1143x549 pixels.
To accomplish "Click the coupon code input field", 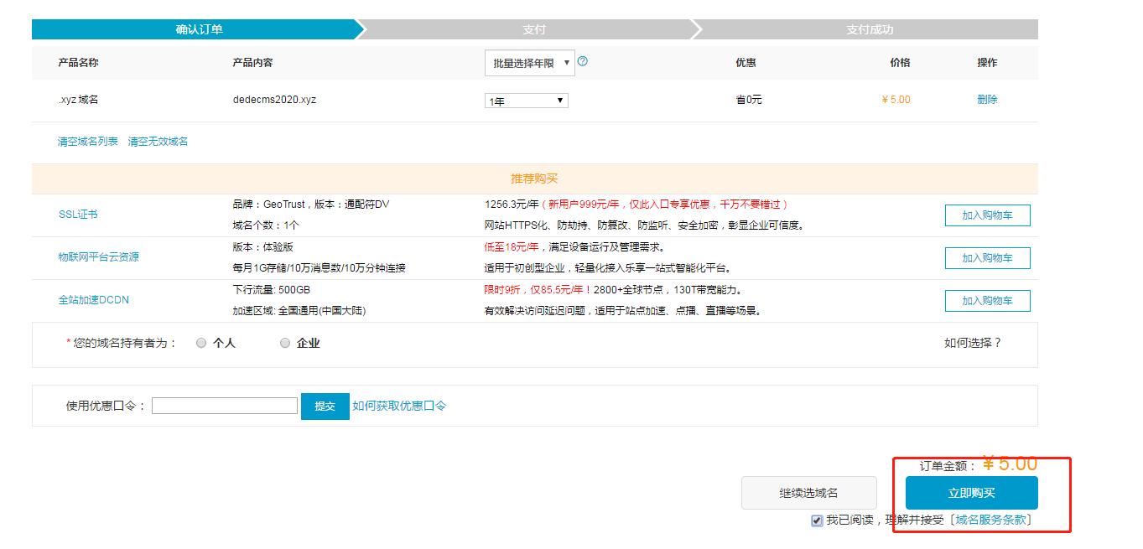I will pos(224,406).
